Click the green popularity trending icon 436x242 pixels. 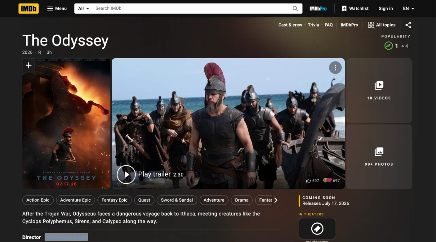click(x=388, y=46)
